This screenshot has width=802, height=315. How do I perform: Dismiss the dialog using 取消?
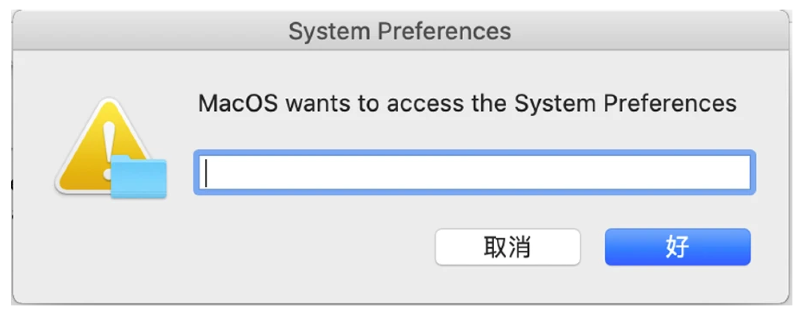tap(507, 247)
